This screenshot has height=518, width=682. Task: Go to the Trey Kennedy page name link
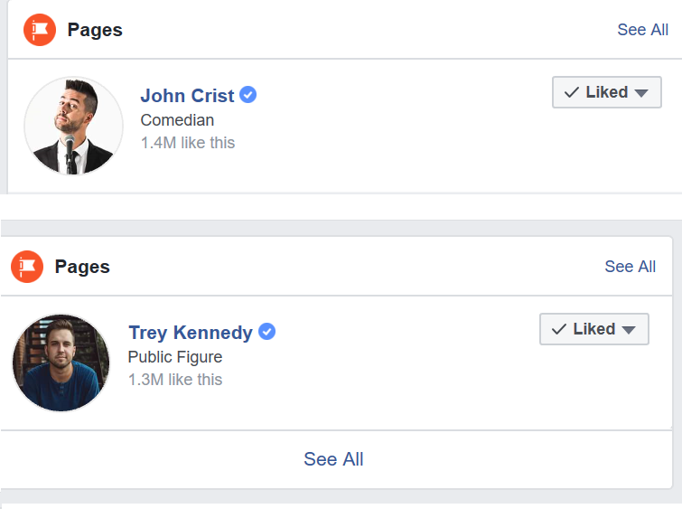[191, 333]
